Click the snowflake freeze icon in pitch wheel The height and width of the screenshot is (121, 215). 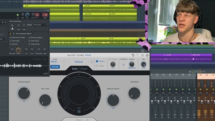79,111
